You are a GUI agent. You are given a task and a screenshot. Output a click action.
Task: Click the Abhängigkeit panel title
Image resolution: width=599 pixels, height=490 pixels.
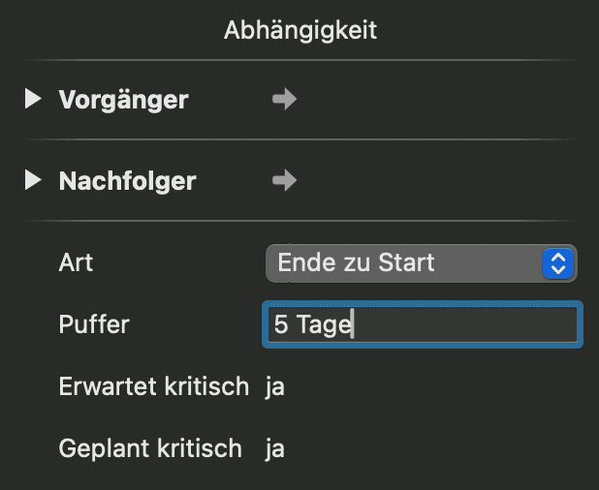tap(299, 31)
